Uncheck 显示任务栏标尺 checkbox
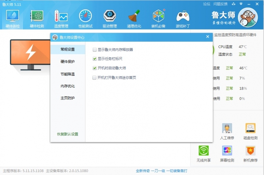Screen dimensions: 264x175 click(95, 59)
